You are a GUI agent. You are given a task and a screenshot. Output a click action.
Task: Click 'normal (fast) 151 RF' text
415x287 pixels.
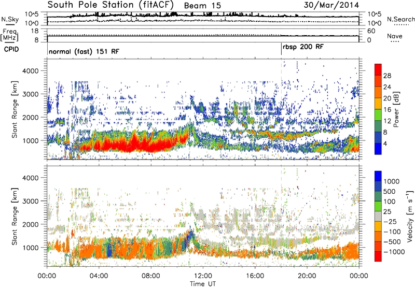click(x=84, y=51)
